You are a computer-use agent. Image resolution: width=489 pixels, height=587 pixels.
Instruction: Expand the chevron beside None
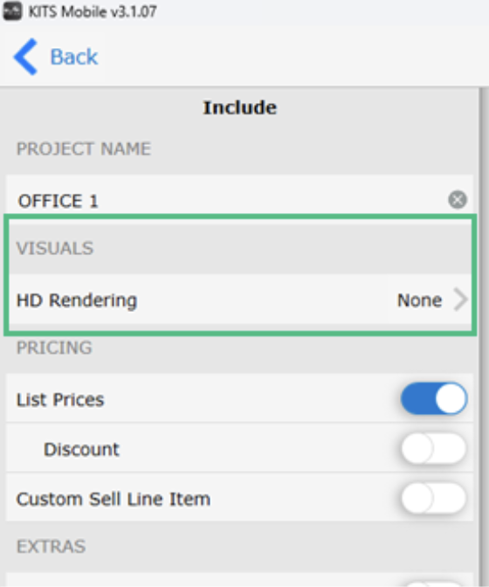pos(460,300)
